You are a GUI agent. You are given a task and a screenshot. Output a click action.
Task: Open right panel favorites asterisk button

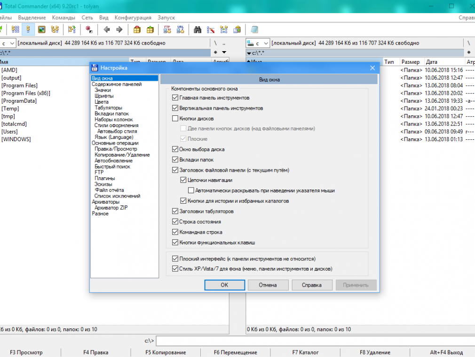coord(468,52)
